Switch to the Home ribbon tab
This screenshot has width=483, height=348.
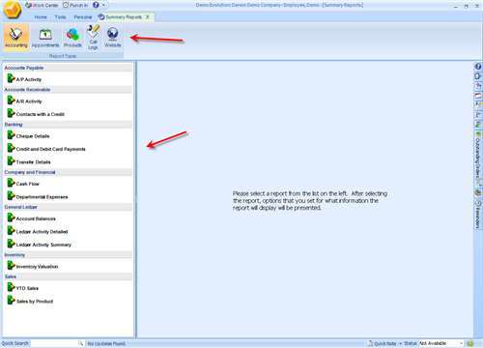point(41,17)
